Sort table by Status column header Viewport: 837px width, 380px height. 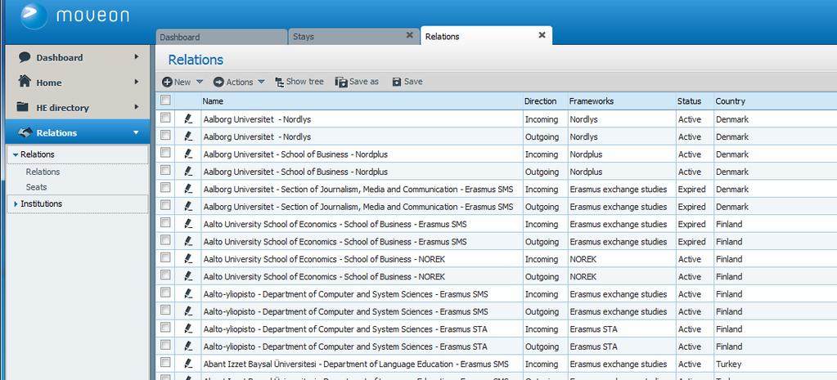pos(695,101)
